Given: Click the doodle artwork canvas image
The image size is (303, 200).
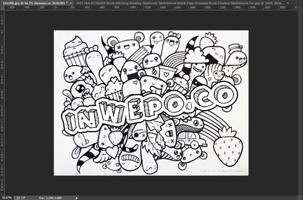Looking at the screenshot, I should (x=151, y=103).
